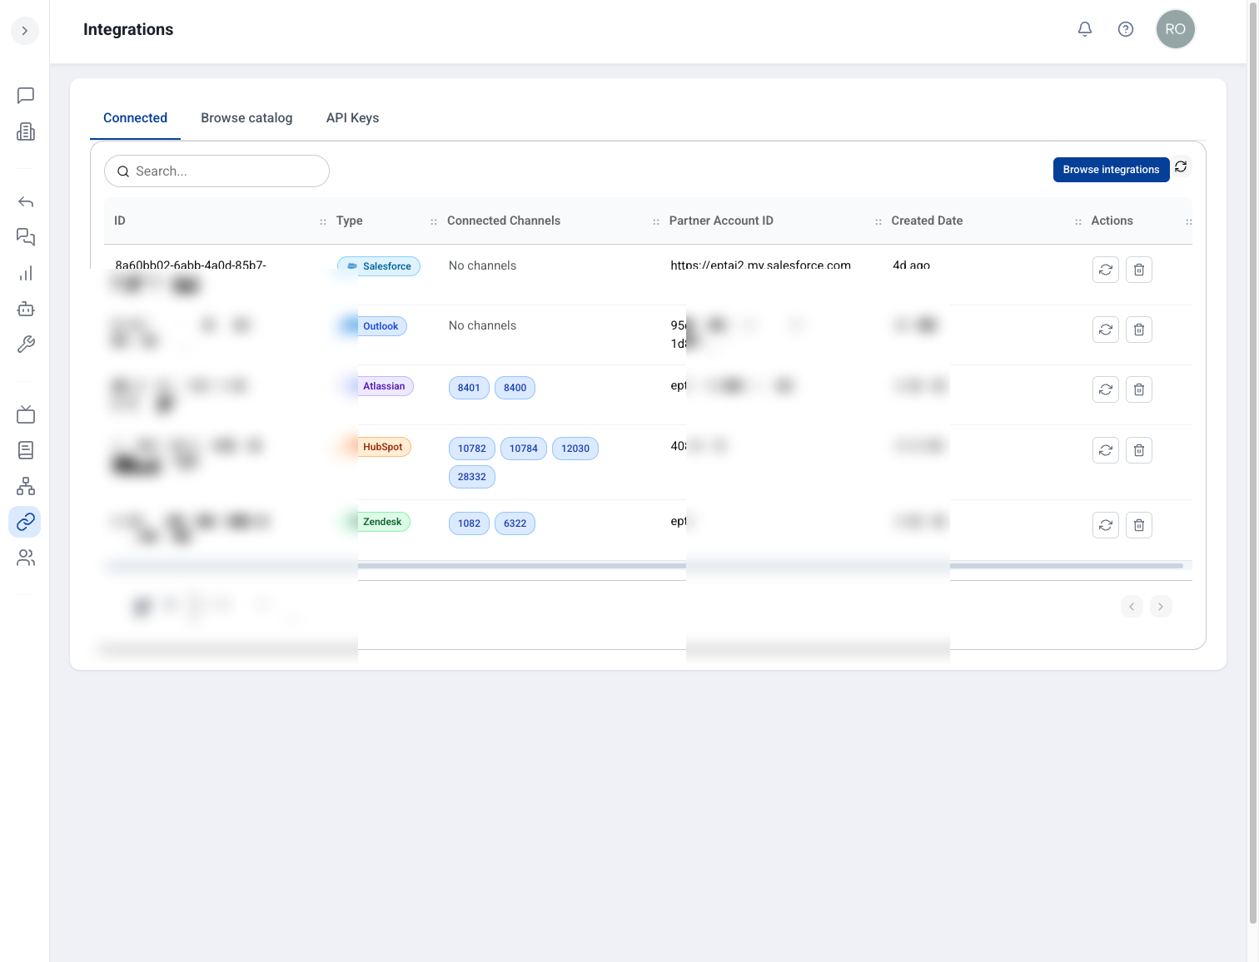Sync the Zendesk integration row
The width and height of the screenshot is (1259, 962).
click(1106, 525)
